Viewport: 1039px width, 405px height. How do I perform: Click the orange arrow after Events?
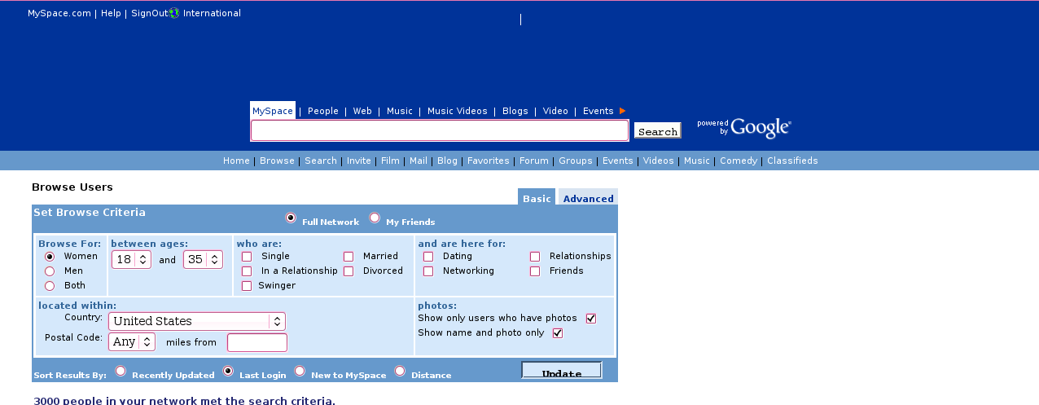tap(622, 111)
